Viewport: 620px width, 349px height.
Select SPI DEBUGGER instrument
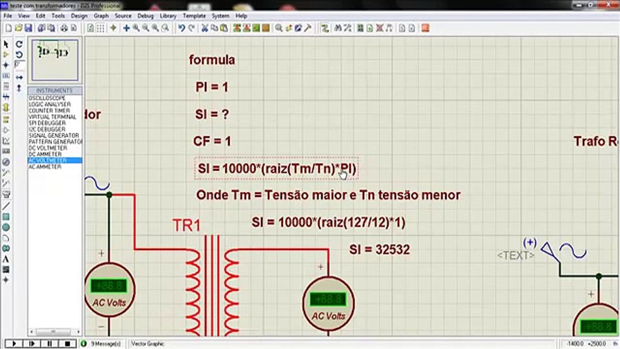click(55, 123)
